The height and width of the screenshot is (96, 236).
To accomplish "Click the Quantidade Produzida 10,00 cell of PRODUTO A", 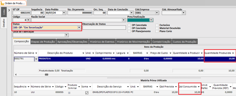I will click(219, 59).
